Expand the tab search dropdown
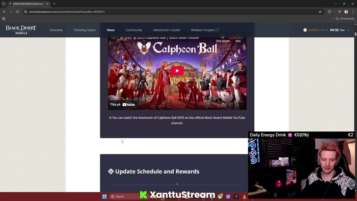This screenshot has height=201, width=357. [x=4, y=4]
